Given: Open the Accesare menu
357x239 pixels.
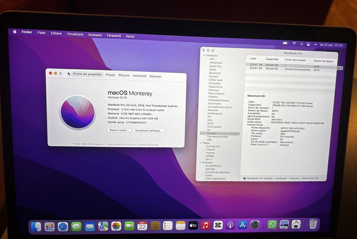Looking at the screenshot, I should [x=95, y=35].
